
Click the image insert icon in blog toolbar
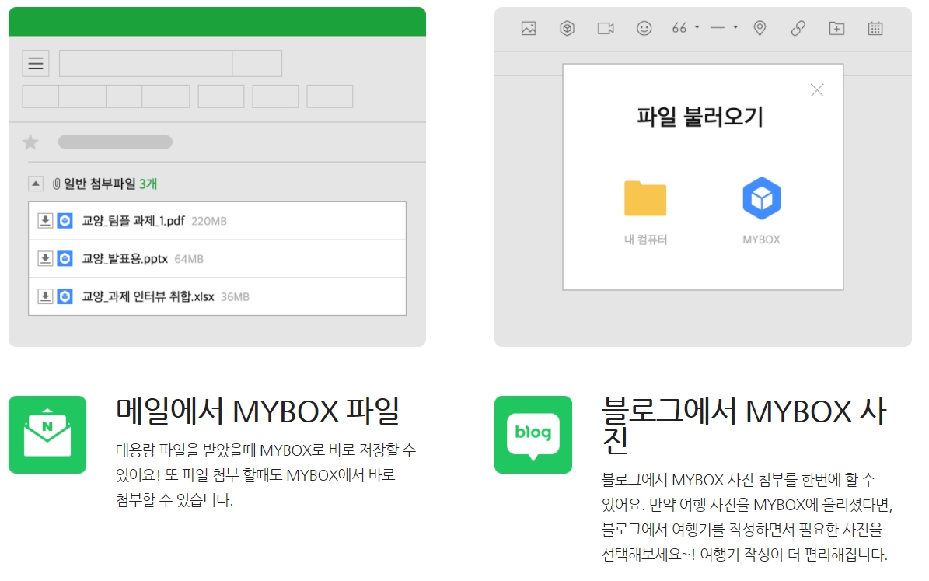tap(529, 28)
